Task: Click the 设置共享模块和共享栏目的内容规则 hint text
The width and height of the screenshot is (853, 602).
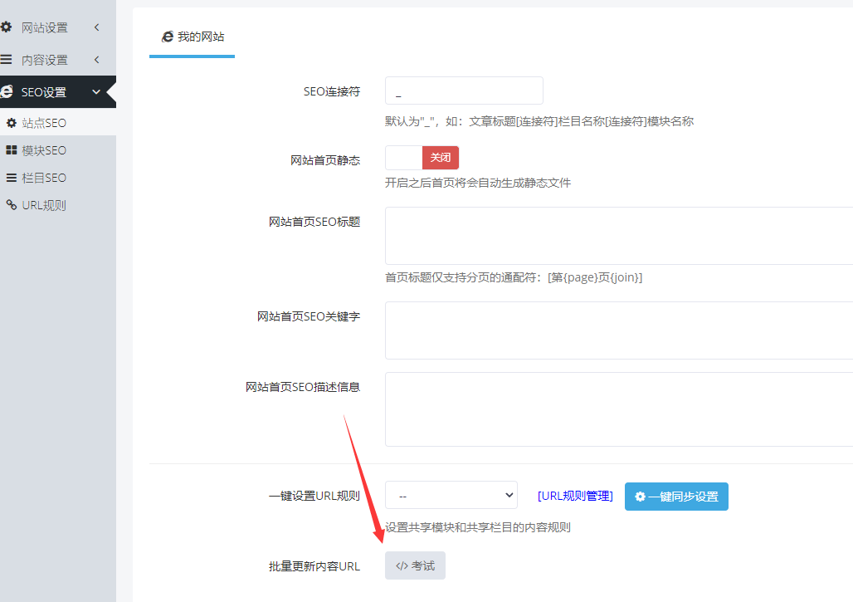Action: tap(478, 527)
